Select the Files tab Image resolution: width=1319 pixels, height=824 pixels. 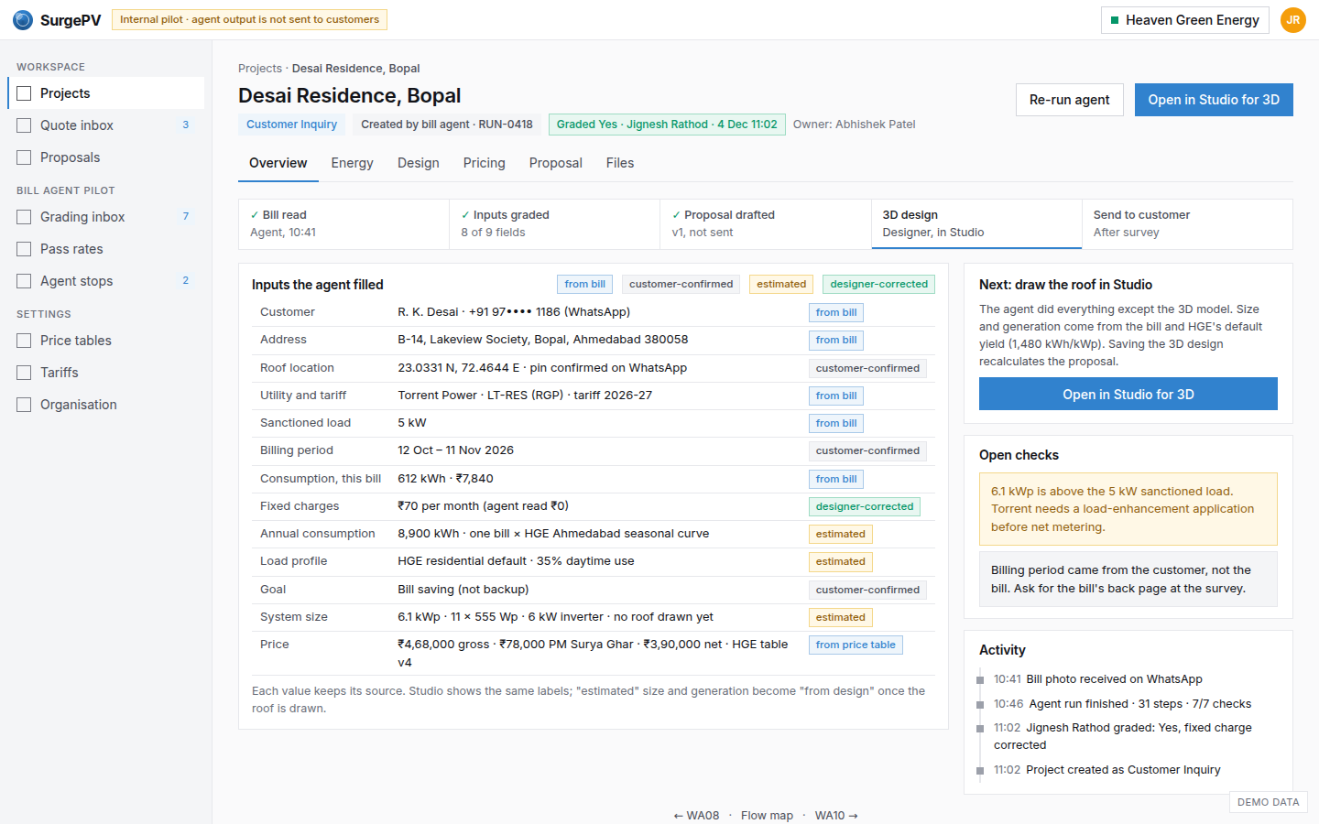pos(620,163)
